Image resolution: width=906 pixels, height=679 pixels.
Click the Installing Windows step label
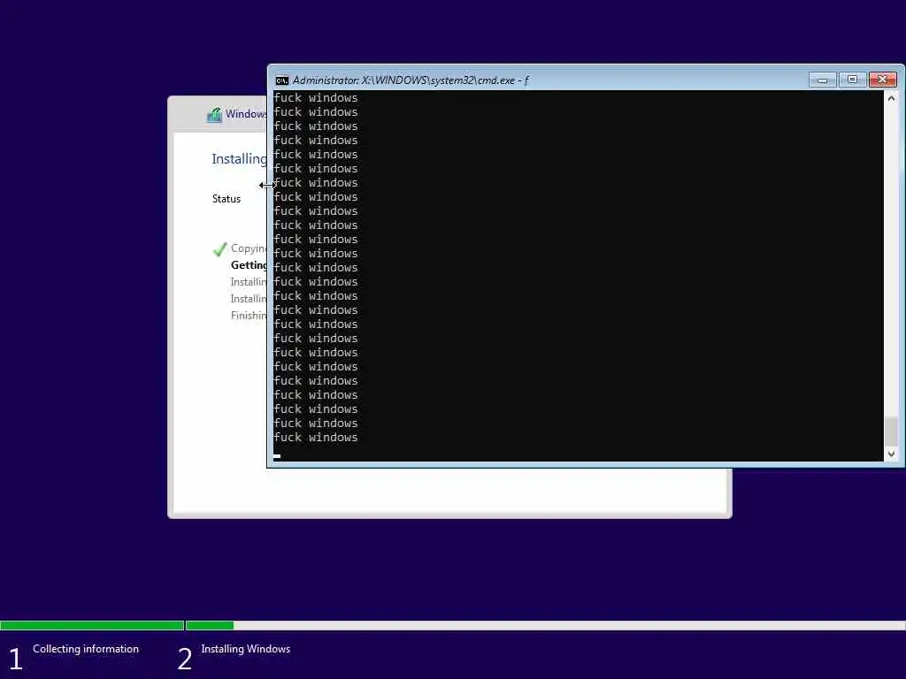click(246, 649)
